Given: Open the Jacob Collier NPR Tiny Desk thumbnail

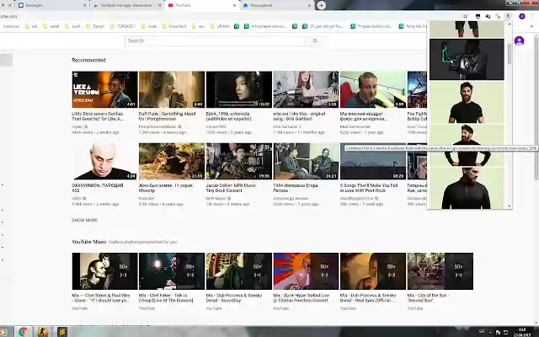Looking at the screenshot, I should [x=239, y=161].
